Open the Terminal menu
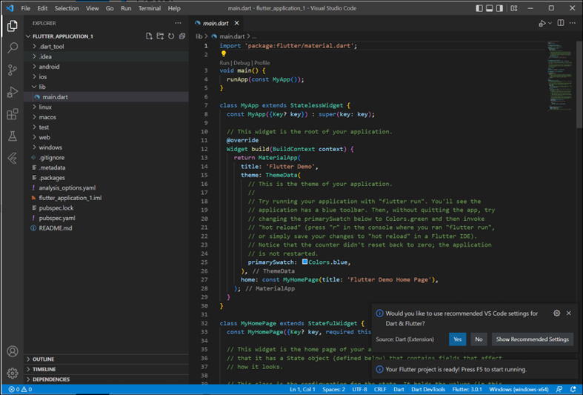The image size is (583, 395). pyautogui.click(x=150, y=8)
